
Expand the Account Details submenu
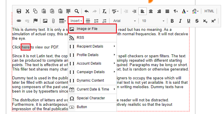(92, 63)
